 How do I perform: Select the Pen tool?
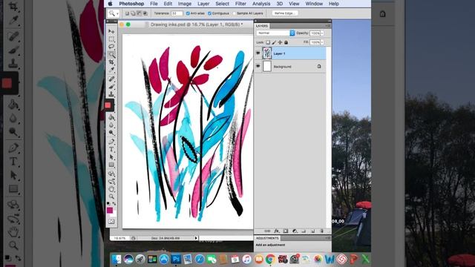[111, 142]
